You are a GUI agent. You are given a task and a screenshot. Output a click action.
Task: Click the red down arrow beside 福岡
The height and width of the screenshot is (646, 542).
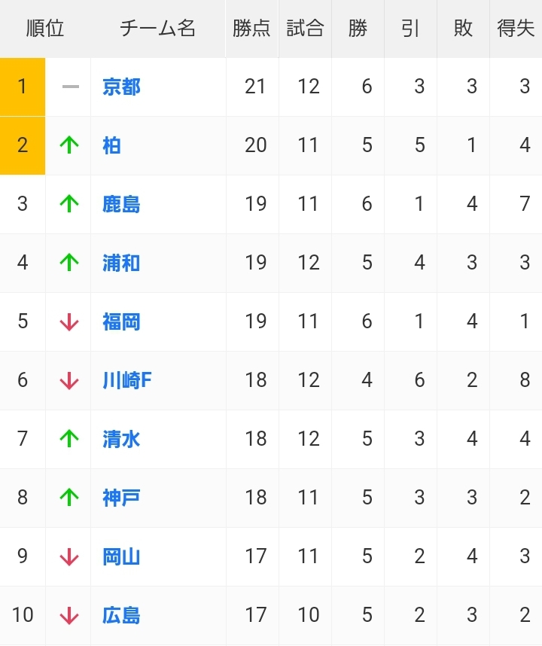(x=69, y=321)
